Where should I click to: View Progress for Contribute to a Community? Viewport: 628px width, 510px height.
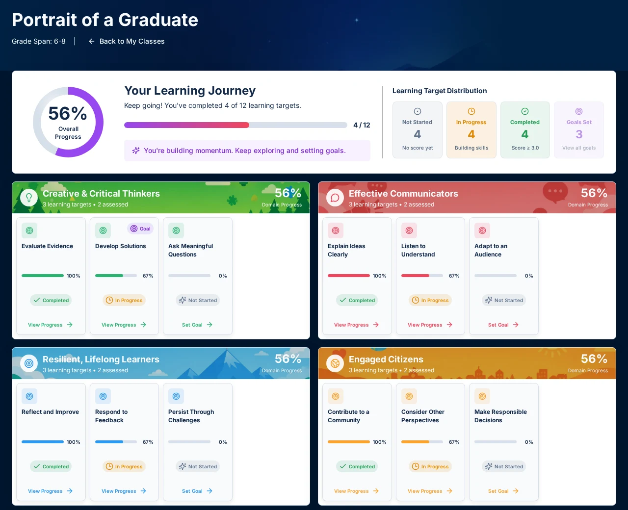357,491
